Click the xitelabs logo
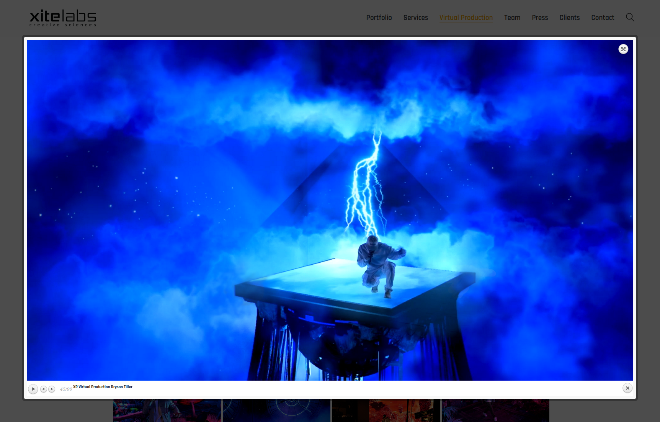Image resolution: width=660 pixels, height=422 pixels. tap(63, 18)
